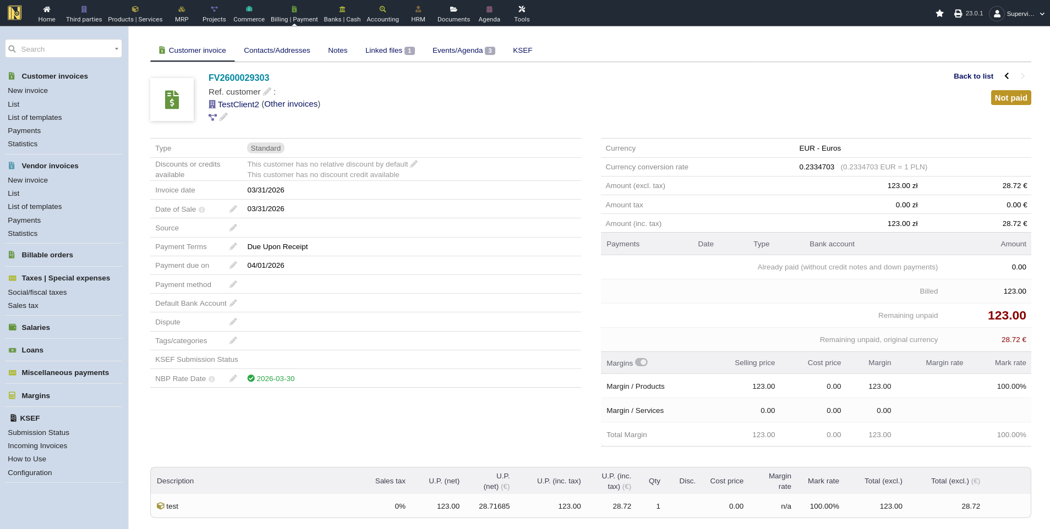The image size is (1050, 529).
Task: Edit relative discount pencil icon
Action: click(x=414, y=164)
